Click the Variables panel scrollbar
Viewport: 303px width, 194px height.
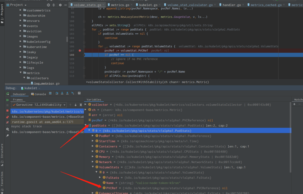point(290,137)
